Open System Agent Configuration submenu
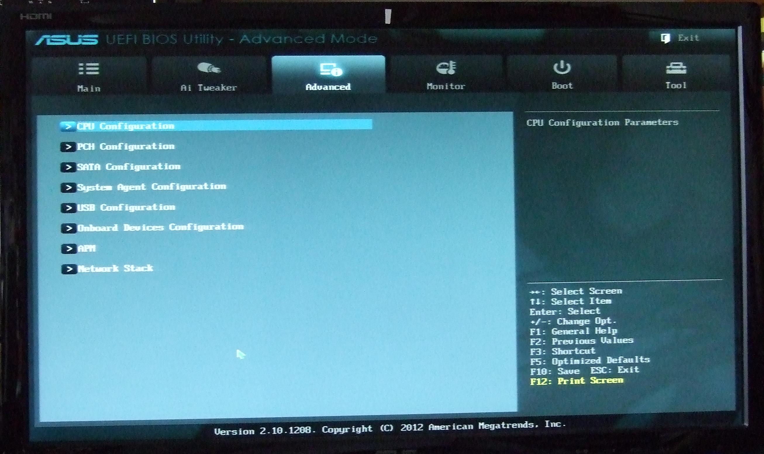This screenshot has height=454, width=764. [x=152, y=187]
